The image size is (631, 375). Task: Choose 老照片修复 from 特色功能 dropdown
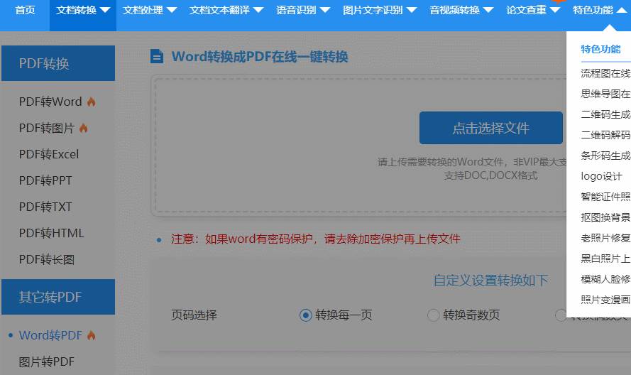tap(605, 238)
